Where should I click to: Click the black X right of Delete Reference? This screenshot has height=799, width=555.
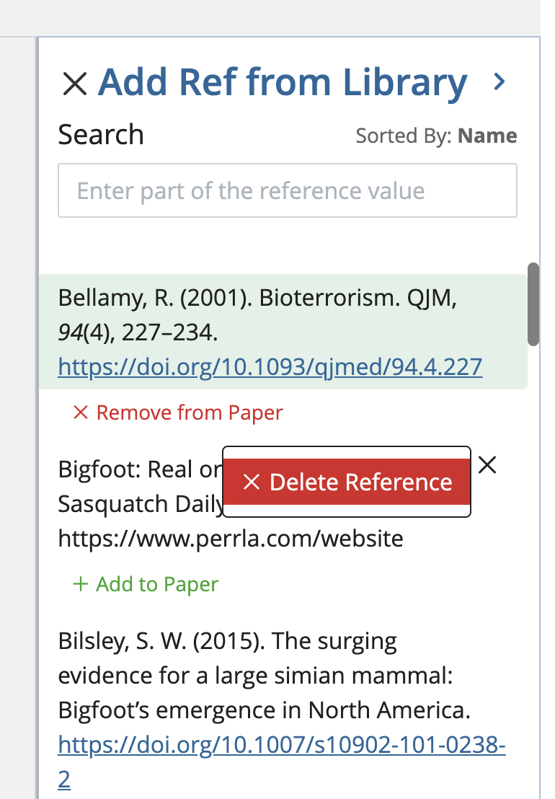488,465
